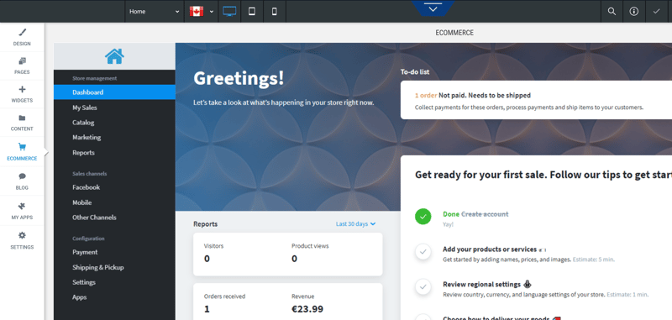Click the info circle icon

coord(634,11)
